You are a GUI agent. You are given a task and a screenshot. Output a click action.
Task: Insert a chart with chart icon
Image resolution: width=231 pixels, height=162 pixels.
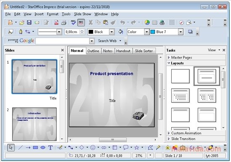[x=147, y=22]
